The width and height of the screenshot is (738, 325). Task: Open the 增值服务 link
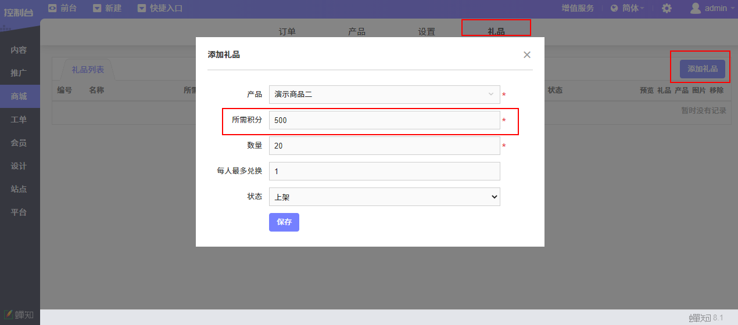[578, 8]
